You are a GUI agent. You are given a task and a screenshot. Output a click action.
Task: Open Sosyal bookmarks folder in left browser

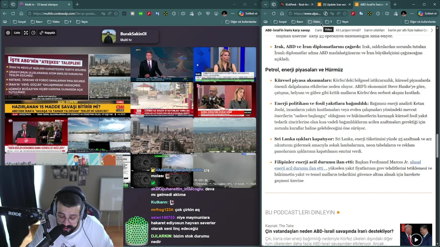click(19, 22)
